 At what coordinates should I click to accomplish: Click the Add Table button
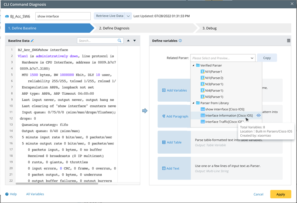click(174, 142)
